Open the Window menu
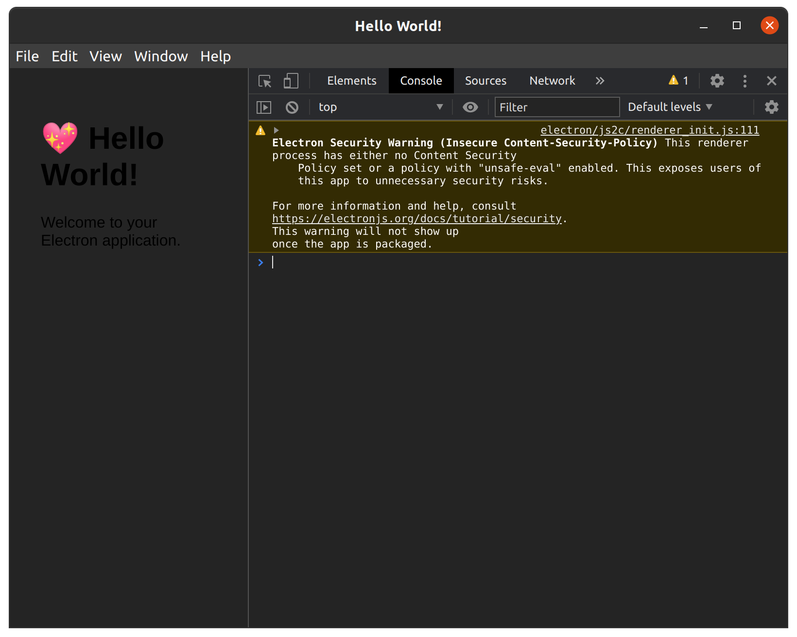Viewport: 797px width, 637px height. point(161,56)
